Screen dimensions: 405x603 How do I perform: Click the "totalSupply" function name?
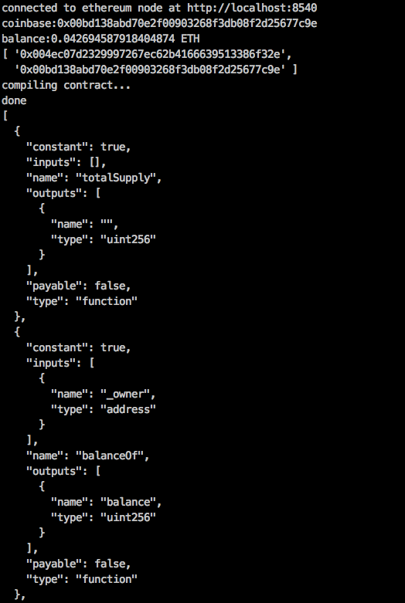click(116, 178)
